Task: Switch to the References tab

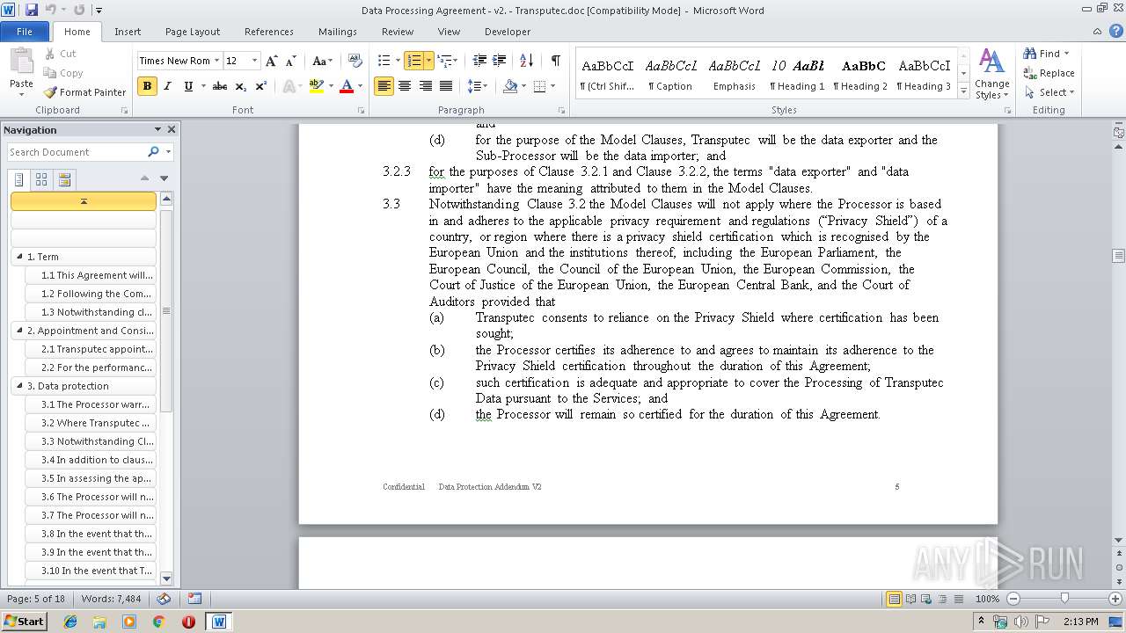Action: [269, 32]
